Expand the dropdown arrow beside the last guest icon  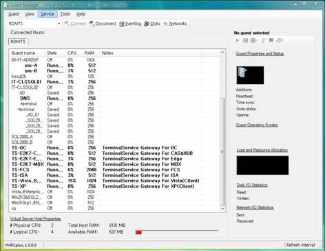(x=283, y=41)
